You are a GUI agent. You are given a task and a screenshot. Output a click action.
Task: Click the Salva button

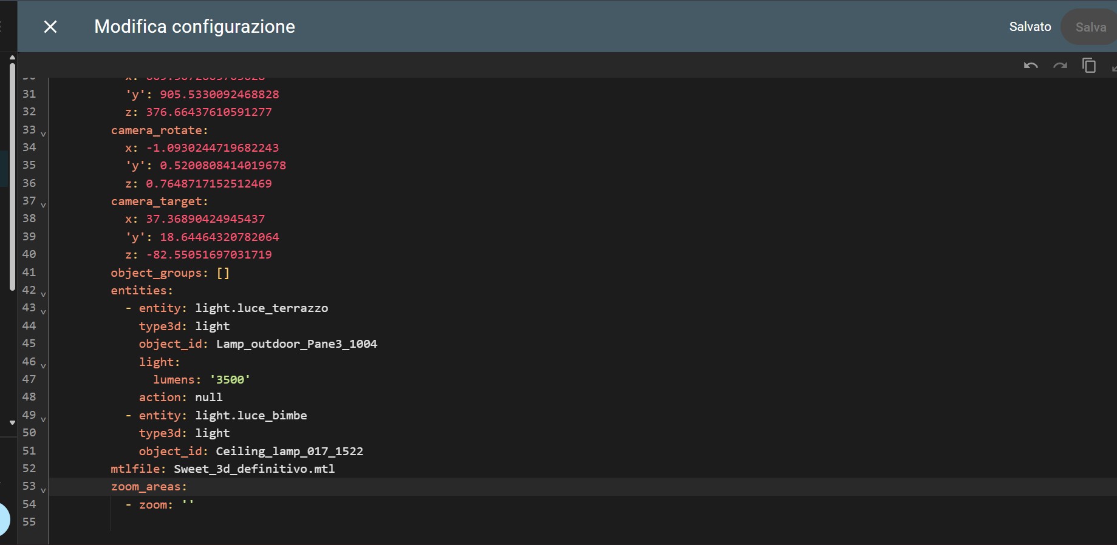point(1090,27)
